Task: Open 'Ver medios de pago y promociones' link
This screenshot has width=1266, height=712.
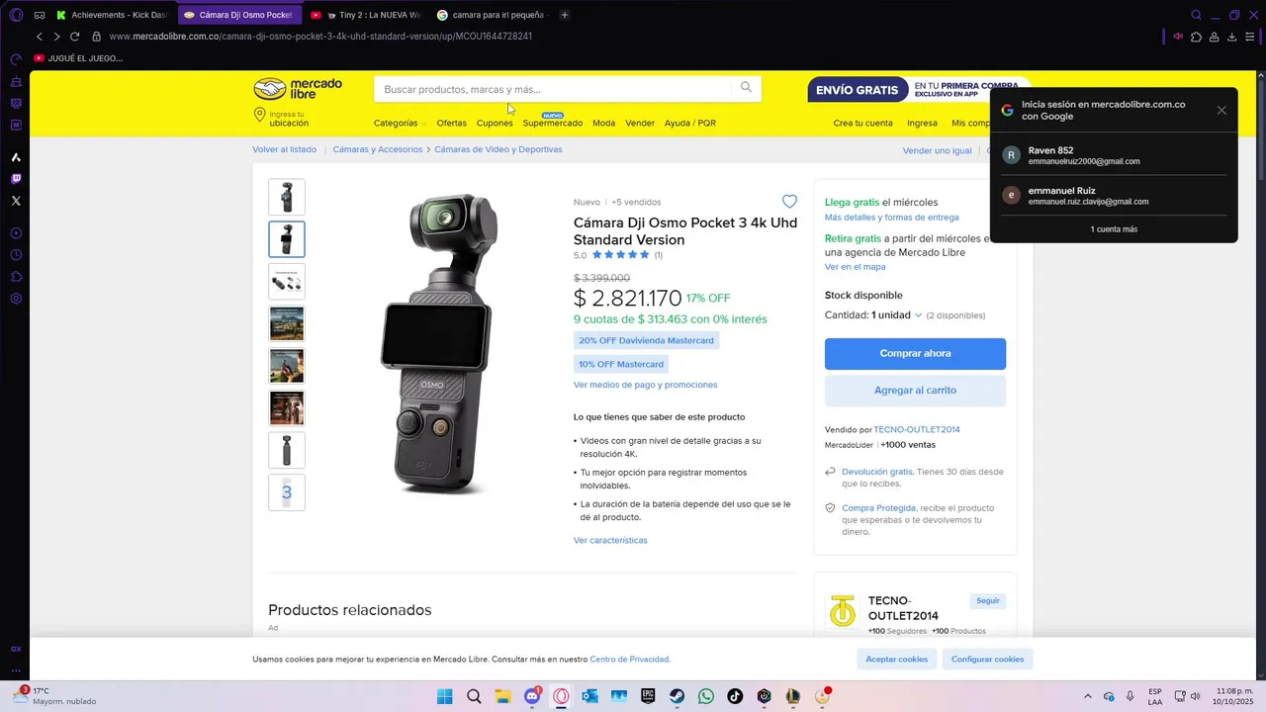Action: click(x=645, y=385)
